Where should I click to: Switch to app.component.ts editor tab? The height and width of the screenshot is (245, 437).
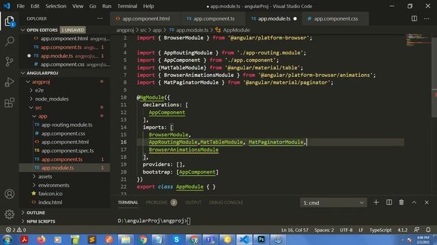(214, 18)
